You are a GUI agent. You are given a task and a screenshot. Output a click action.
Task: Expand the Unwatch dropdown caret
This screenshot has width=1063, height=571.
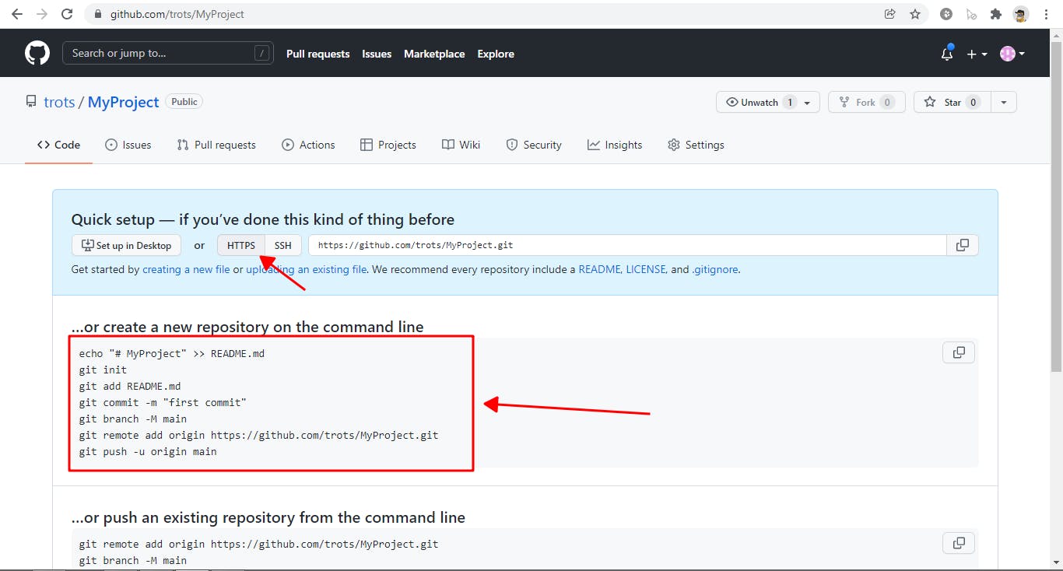808,102
